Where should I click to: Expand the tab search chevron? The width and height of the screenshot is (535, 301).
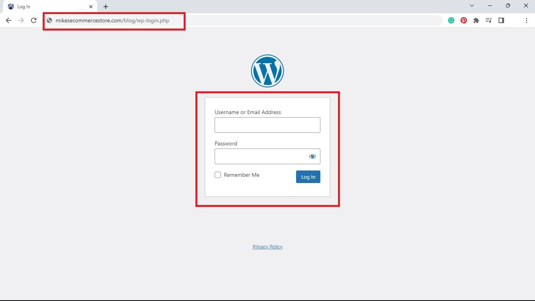coord(472,5)
